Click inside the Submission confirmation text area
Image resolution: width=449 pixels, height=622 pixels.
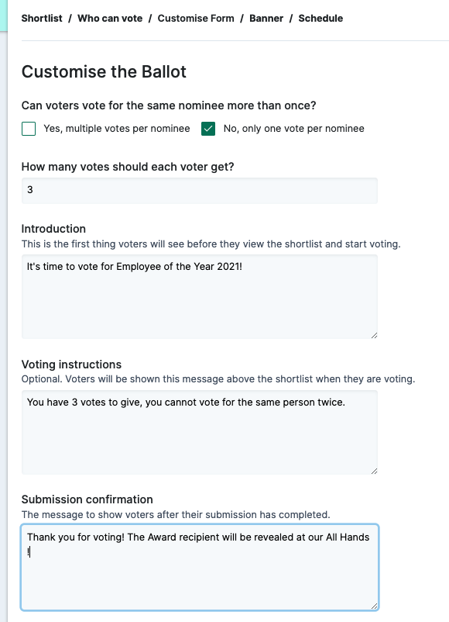[200, 567]
